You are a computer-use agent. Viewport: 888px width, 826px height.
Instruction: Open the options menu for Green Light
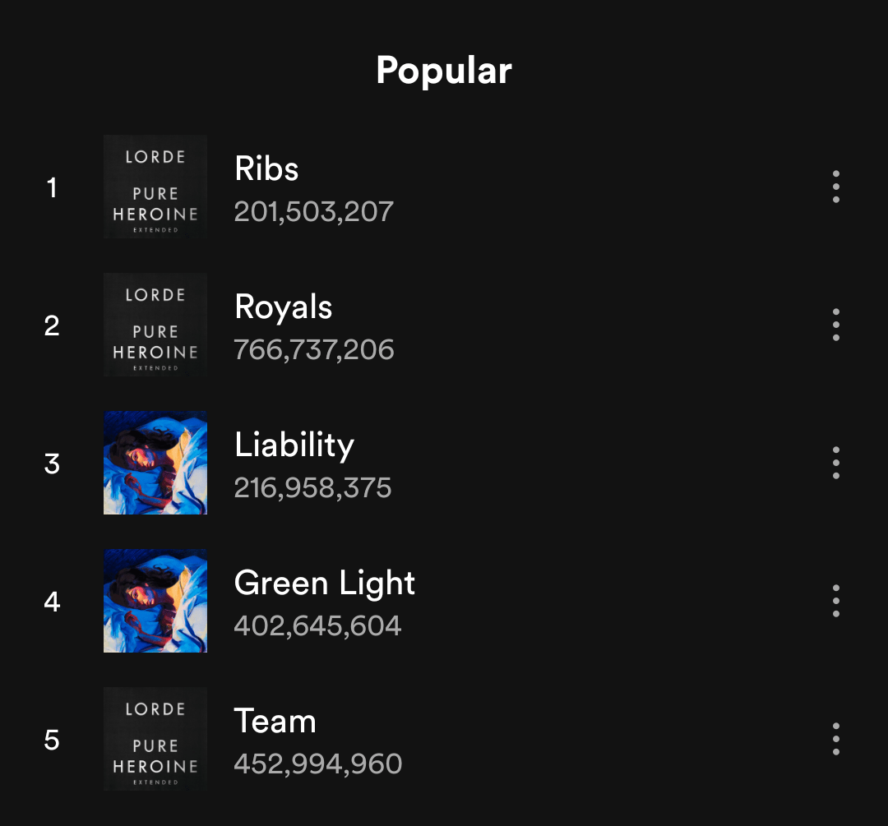(835, 601)
